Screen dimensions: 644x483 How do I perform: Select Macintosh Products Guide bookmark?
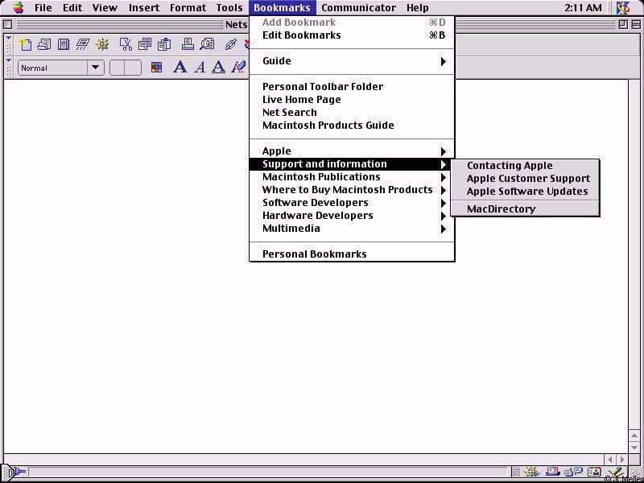352,126
